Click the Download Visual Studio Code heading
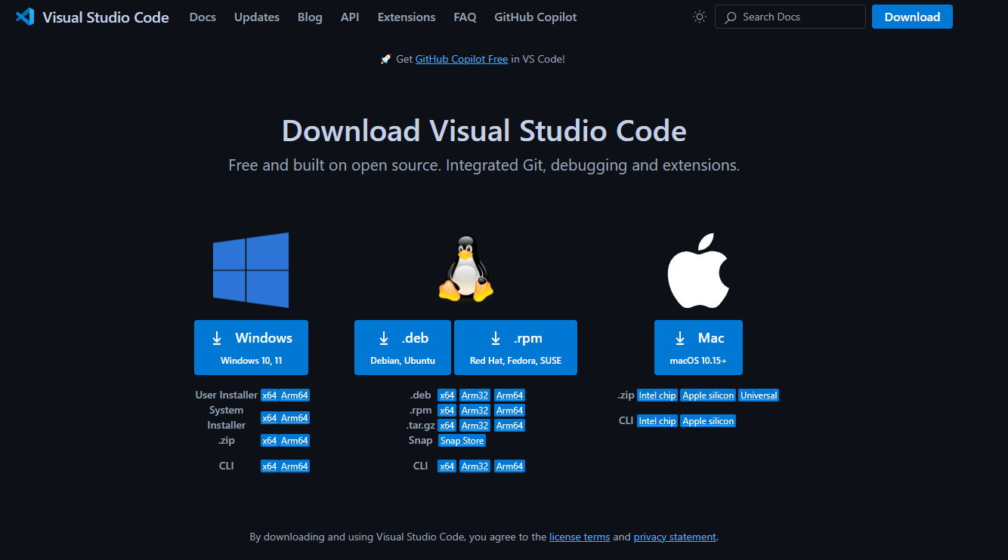Viewport: 1008px width, 560px height. [484, 131]
